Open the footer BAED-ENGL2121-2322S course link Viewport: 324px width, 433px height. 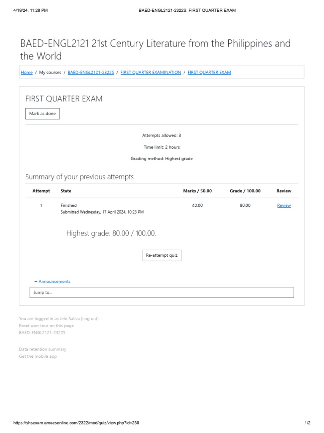pyautogui.click(x=42, y=333)
